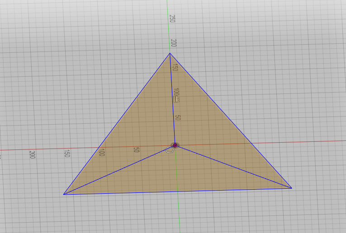Pick the bottom-left vertex of the triangle
346x233 pixels.
tap(64, 194)
